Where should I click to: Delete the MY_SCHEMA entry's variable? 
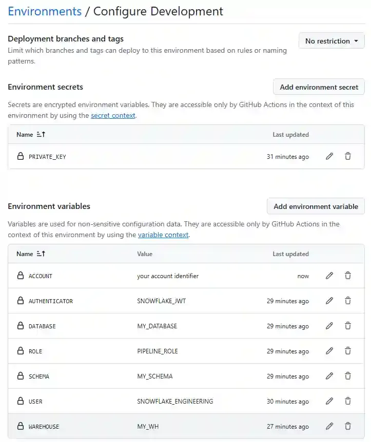348,376
